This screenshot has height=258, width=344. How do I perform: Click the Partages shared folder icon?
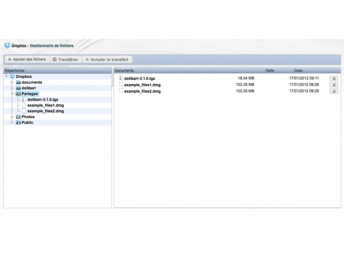(x=18, y=94)
